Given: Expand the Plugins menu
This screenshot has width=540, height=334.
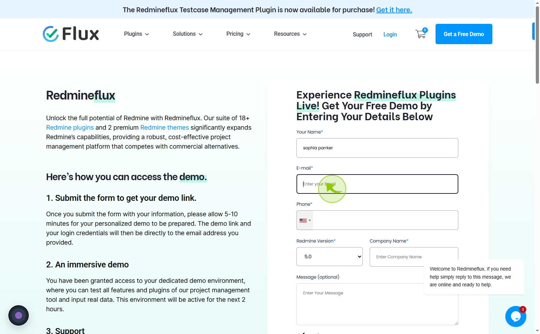Looking at the screenshot, I should pos(137,34).
